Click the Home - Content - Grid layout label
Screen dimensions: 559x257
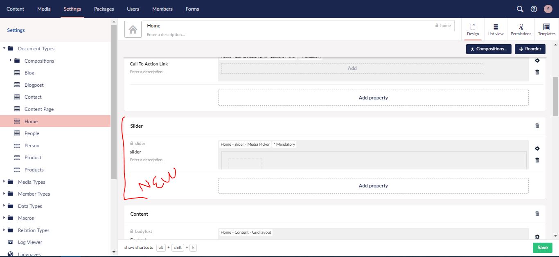click(246, 232)
